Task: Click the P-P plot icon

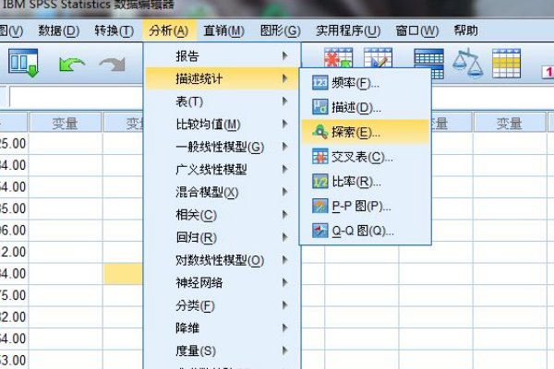Action: coord(320,206)
